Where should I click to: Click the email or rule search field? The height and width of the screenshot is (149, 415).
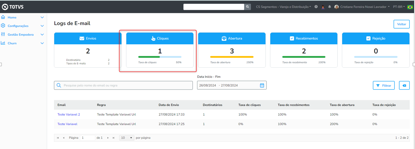[123, 85]
